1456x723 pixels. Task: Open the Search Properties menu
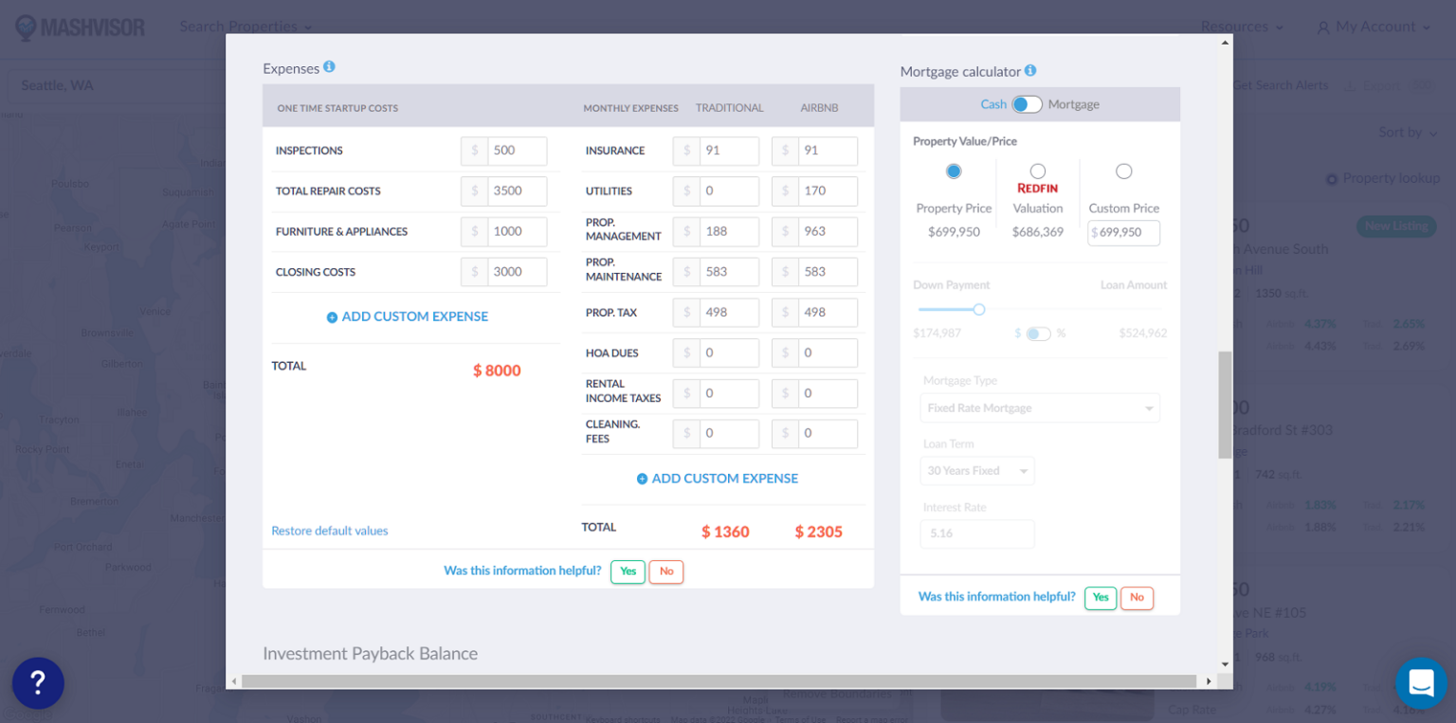tap(246, 27)
